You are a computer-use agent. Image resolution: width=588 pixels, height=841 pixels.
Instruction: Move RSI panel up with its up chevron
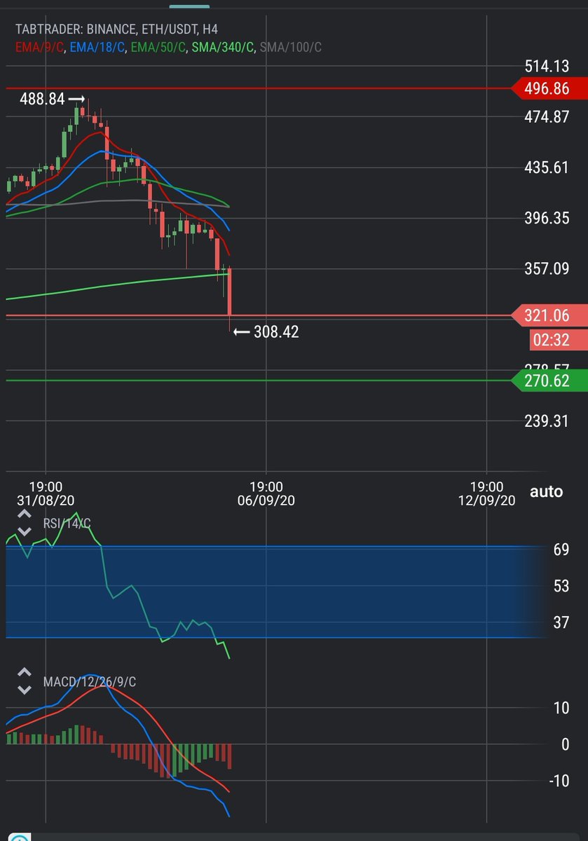25,515
